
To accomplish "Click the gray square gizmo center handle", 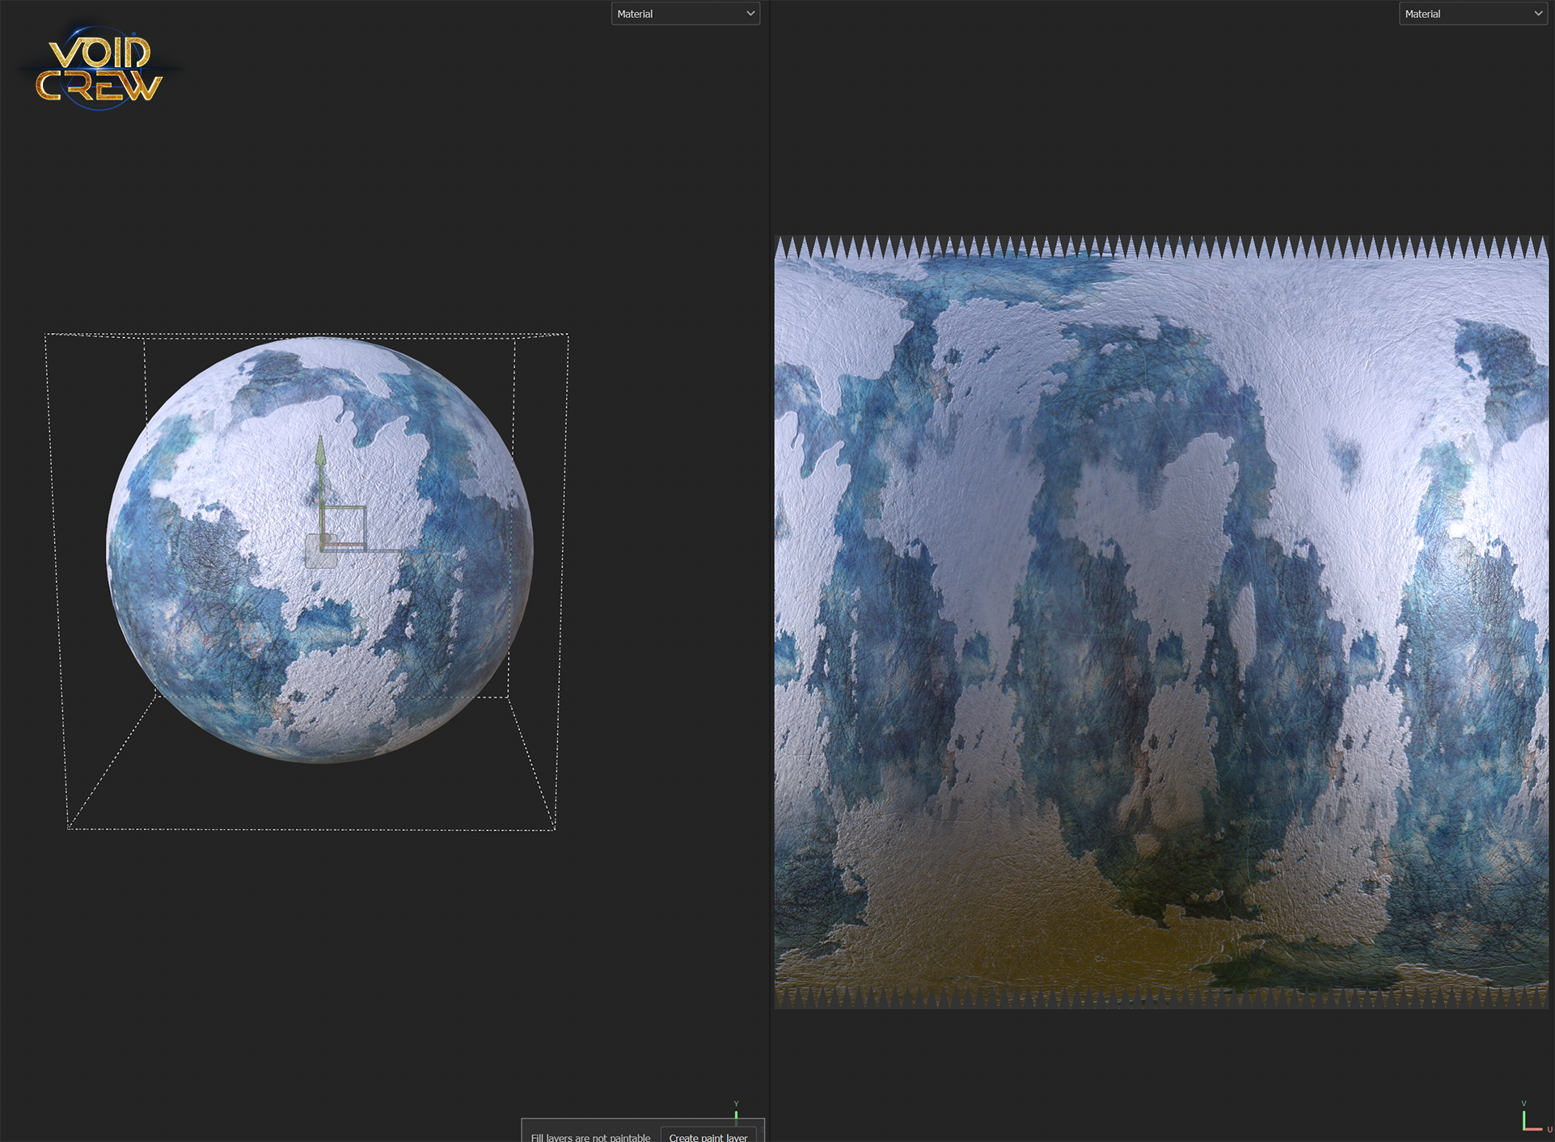I will (x=321, y=551).
